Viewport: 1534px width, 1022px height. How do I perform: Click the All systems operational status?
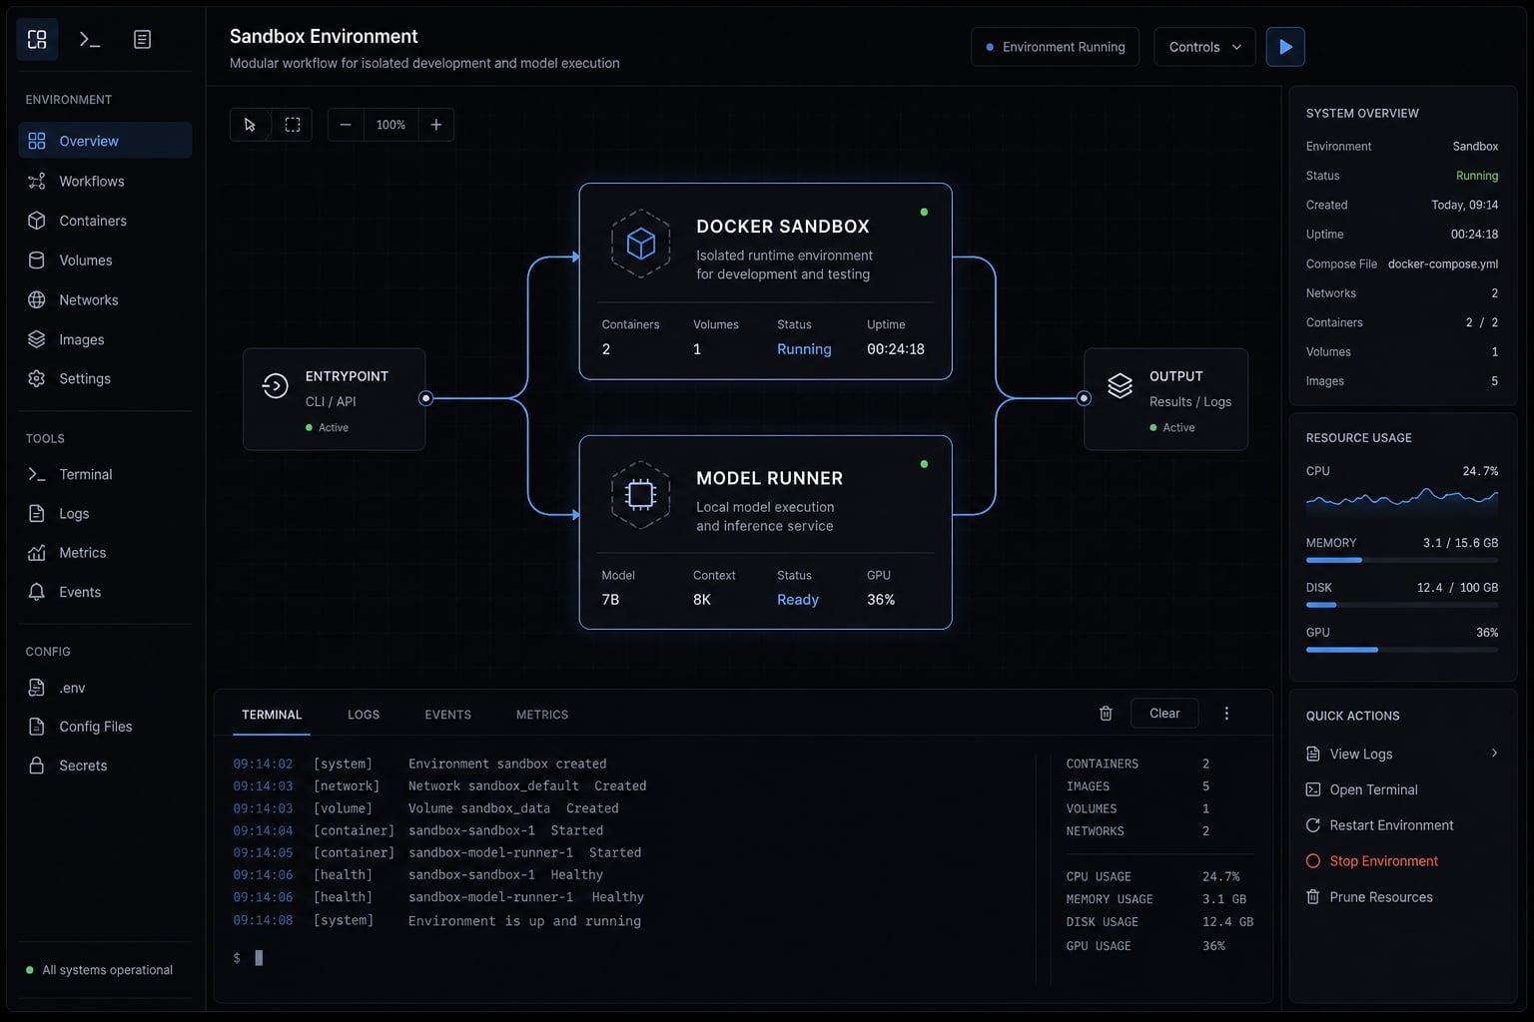(99, 970)
